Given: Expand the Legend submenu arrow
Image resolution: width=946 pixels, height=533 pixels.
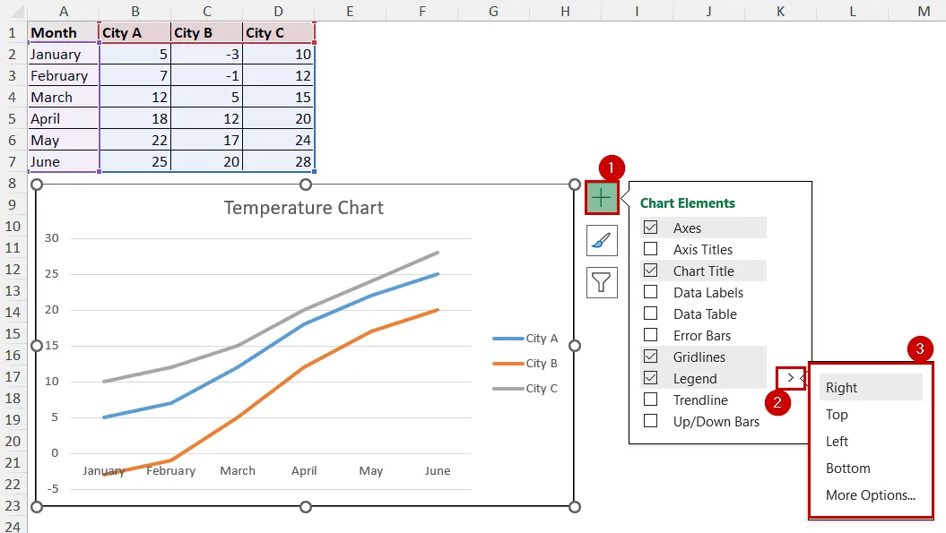Looking at the screenshot, I should [790, 378].
